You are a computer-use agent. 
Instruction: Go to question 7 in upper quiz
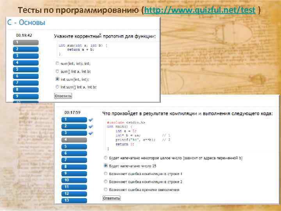tap(26, 83)
